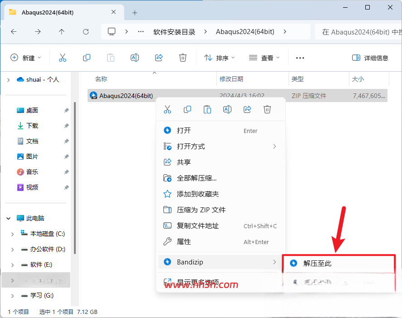This screenshot has width=402, height=318.
Task: Click the Delete icon in the context menu
Action: point(267,109)
